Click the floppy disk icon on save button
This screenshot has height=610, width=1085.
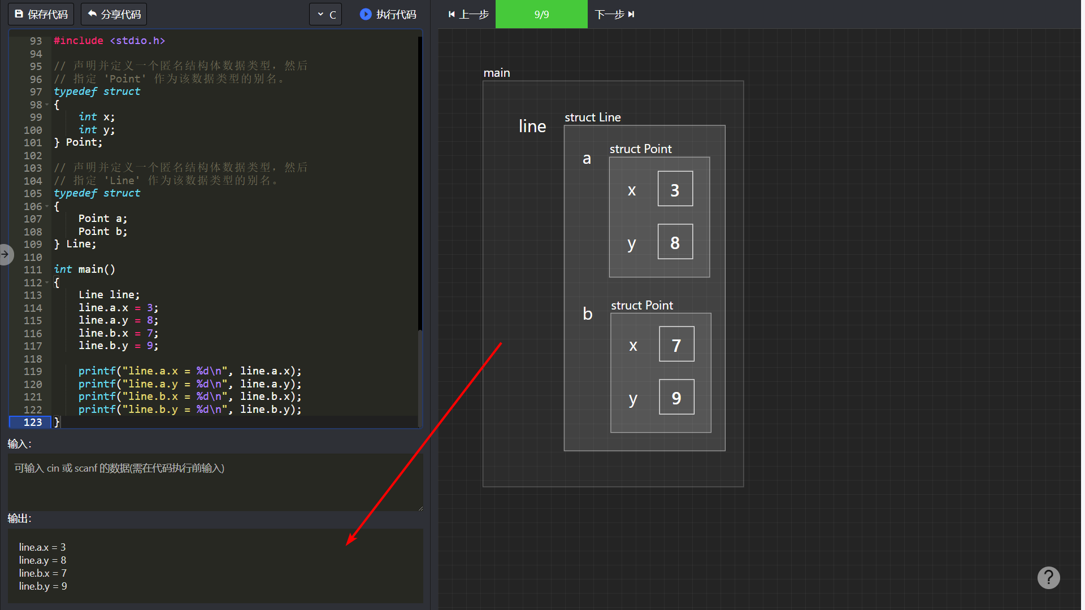(x=19, y=14)
